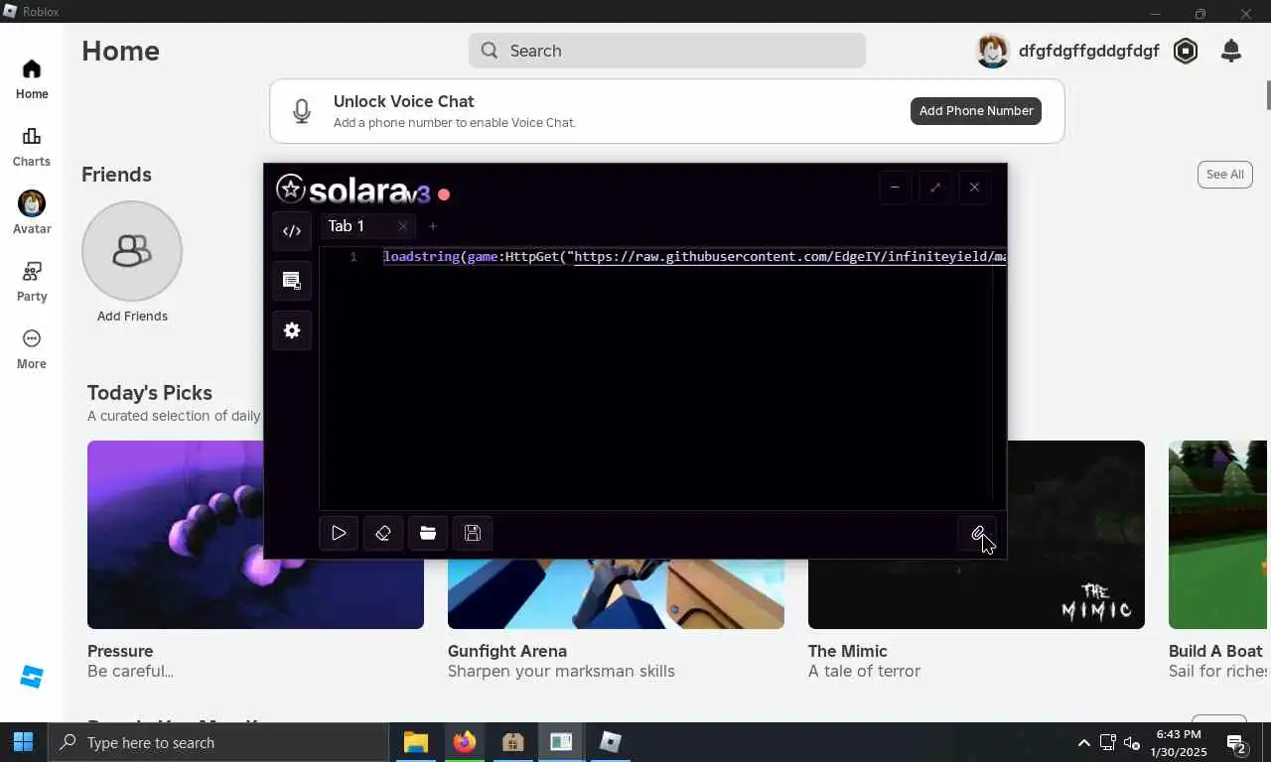
Task: Open the Robux hexagon icon
Action: click(x=1186, y=51)
